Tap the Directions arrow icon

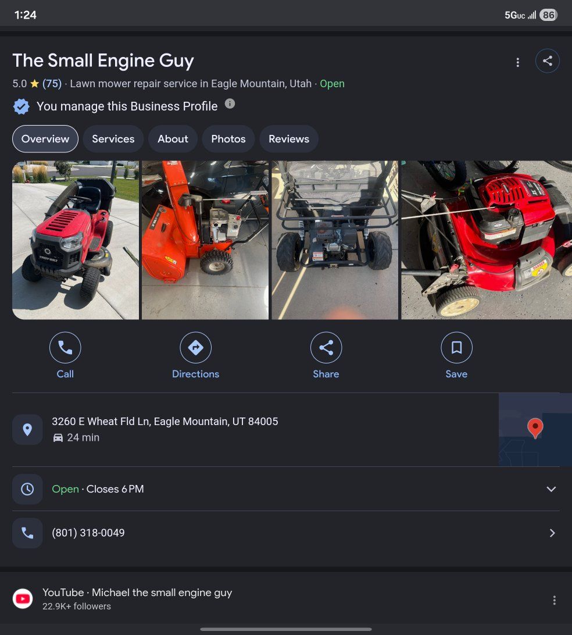tap(195, 348)
